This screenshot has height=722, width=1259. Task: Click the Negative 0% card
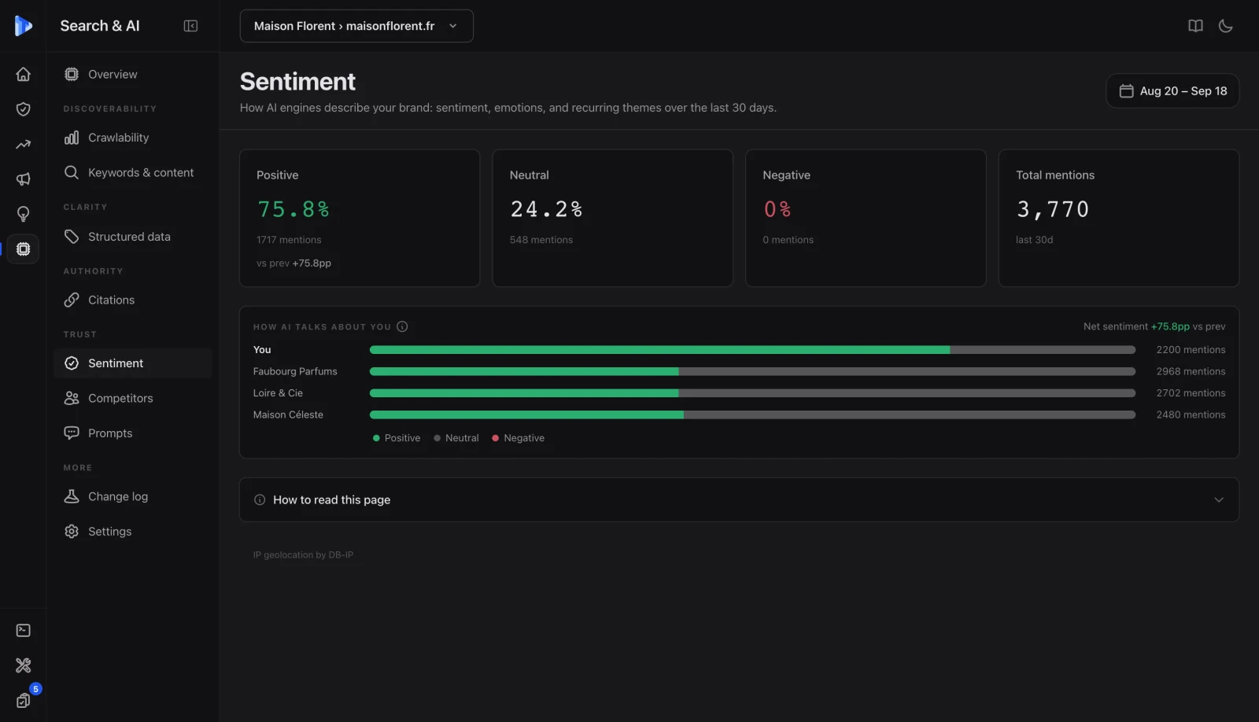pos(866,219)
